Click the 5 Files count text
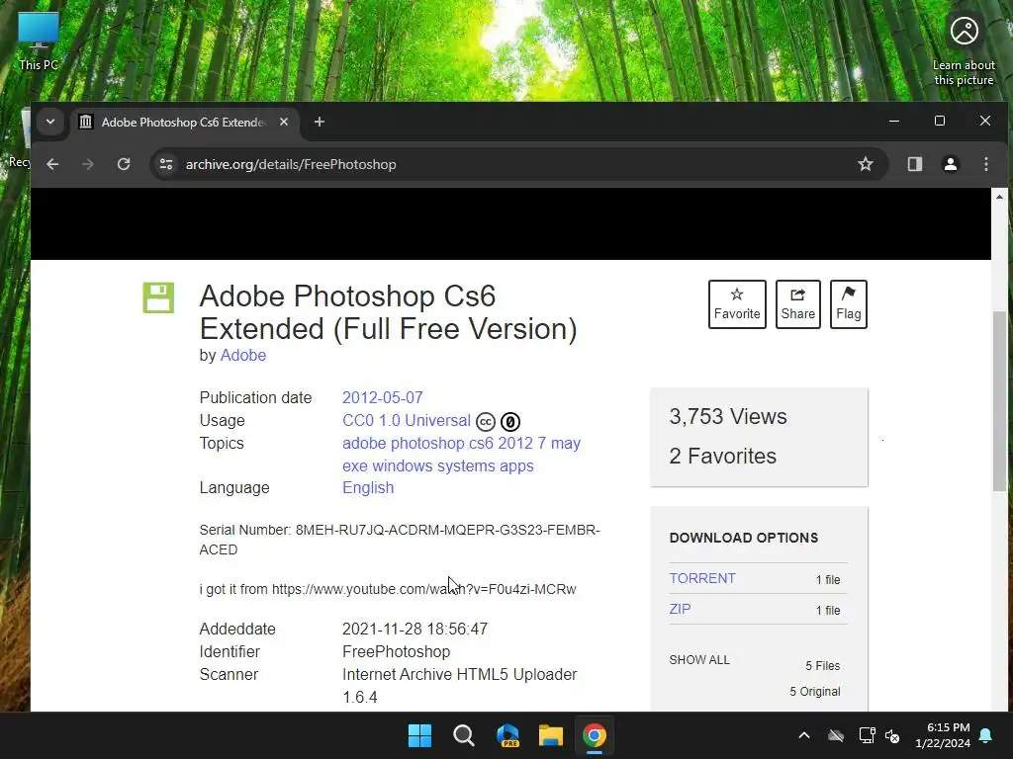The height and width of the screenshot is (759, 1013). coord(822,665)
